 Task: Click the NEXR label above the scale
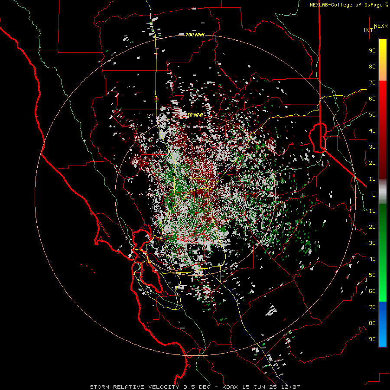point(380,26)
